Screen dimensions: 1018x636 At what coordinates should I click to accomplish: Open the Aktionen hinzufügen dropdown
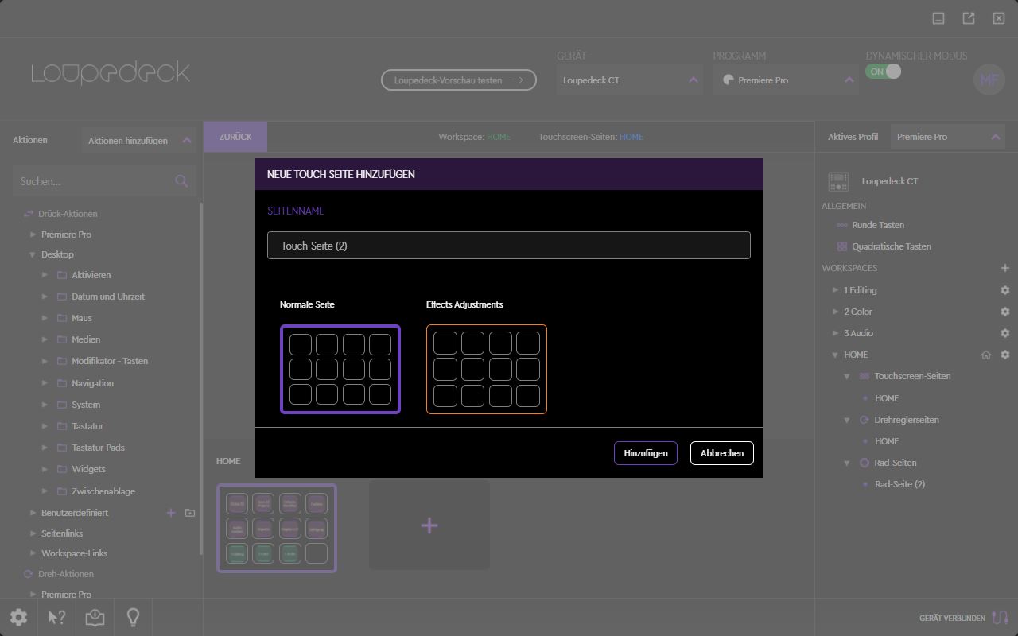[139, 140]
